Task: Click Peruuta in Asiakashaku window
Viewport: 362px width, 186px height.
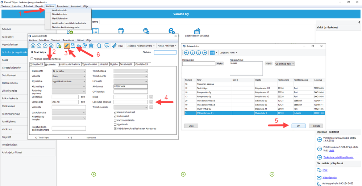Action: (x=315, y=126)
